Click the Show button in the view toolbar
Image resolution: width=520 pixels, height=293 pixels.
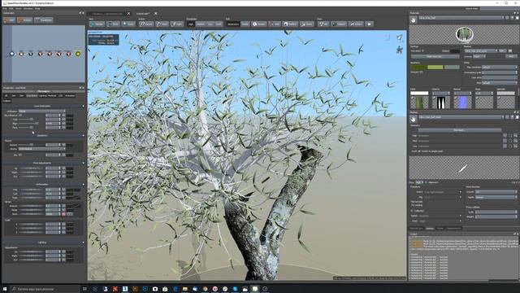tap(113, 24)
